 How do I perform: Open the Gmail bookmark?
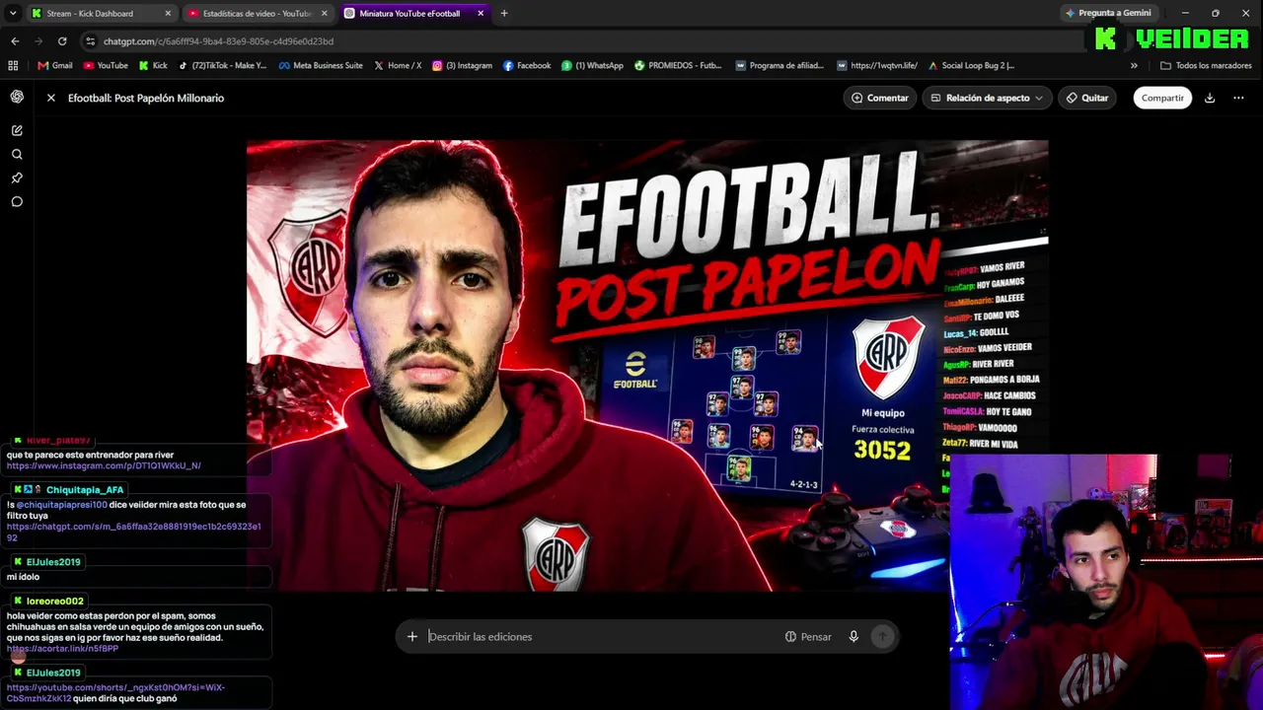pos(55,65)
